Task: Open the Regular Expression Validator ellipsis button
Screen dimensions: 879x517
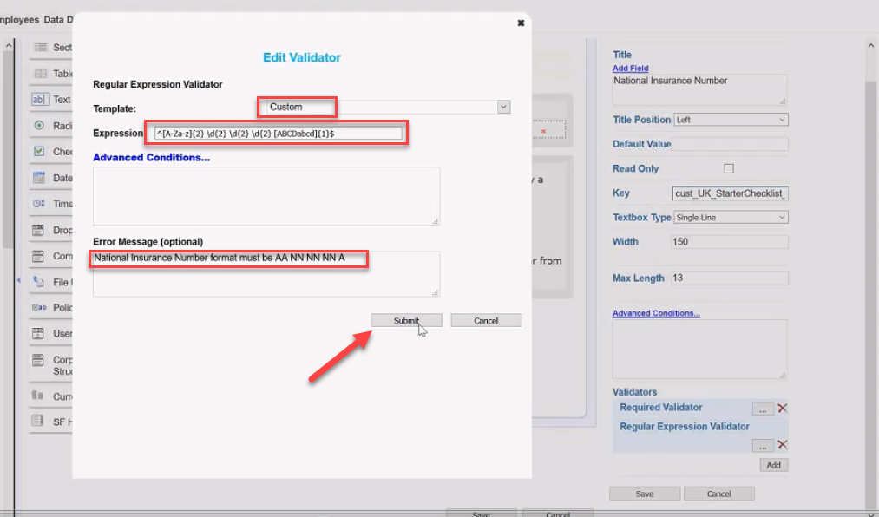Action: tap(763, 445)
